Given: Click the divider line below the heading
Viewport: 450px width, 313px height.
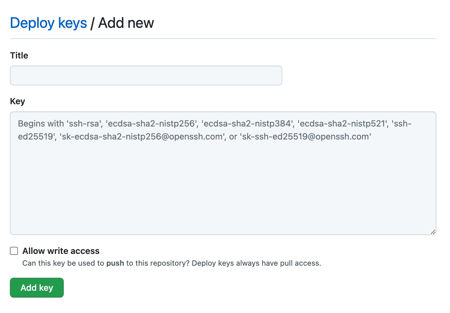Looking at the screenshot, I should [223, 39].
